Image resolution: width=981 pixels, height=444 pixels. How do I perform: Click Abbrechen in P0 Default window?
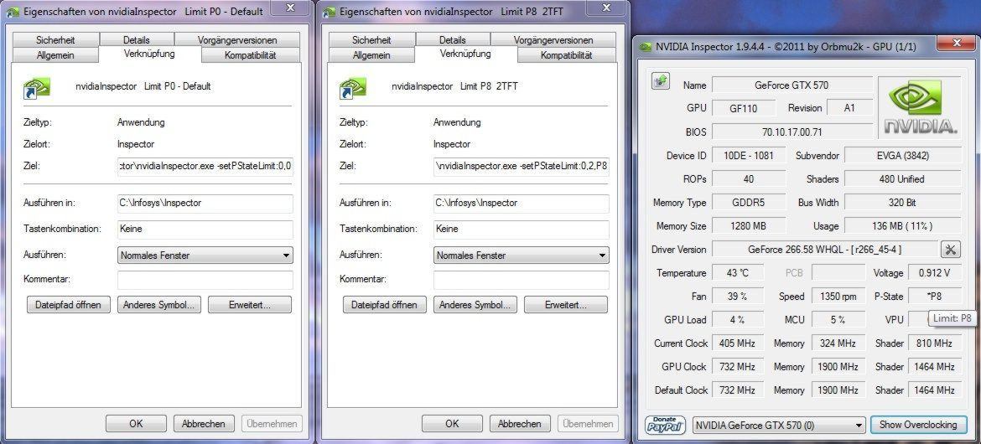click(x=204, y=423)
